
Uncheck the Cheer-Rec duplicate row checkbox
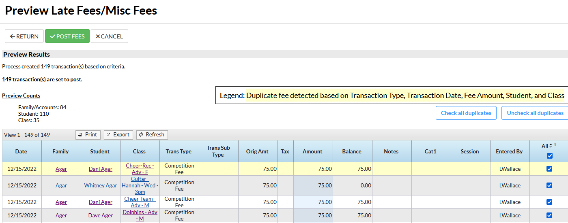549,169
